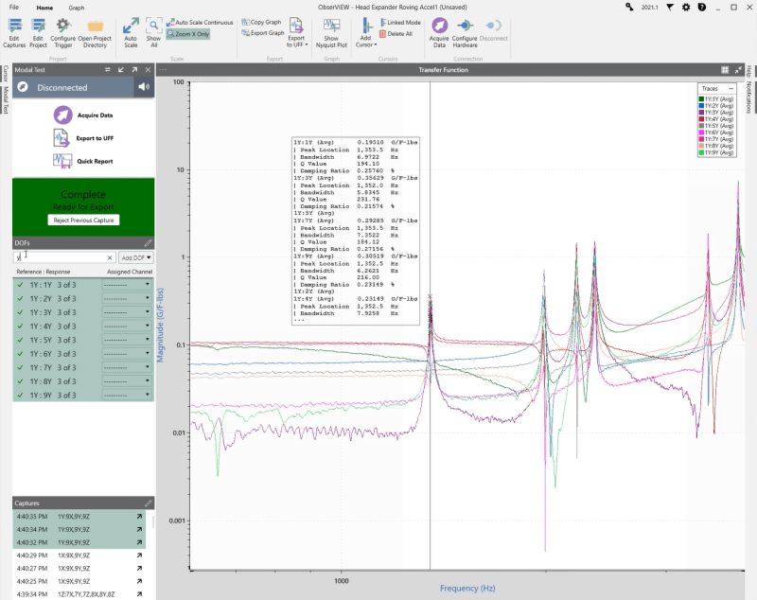The height and width of the screenshot is (600, 757).
Task: Open the title bar filter dropdown arrow
Action: point(670,8)
